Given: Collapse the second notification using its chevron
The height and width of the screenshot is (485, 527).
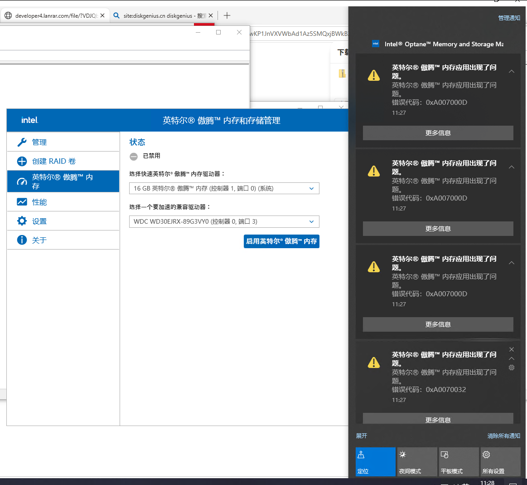Looking at the screenshot, I should pyautogui.click(x=512, y=167).
